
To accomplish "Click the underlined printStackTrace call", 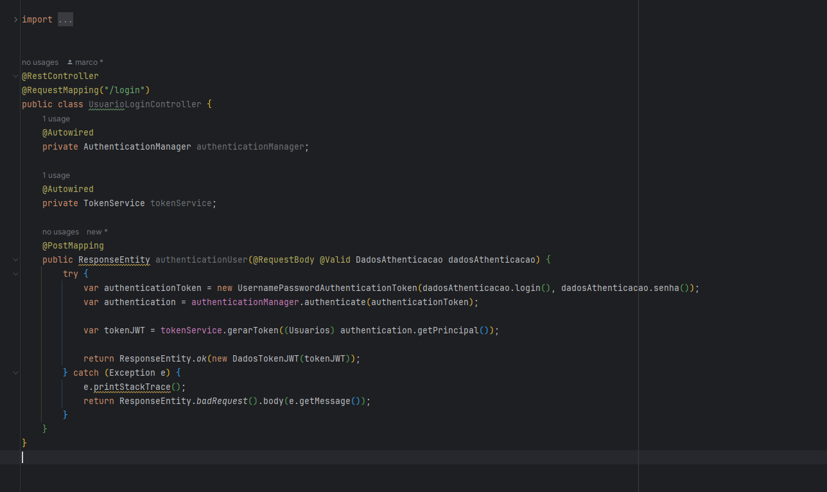I will [132, 387].
